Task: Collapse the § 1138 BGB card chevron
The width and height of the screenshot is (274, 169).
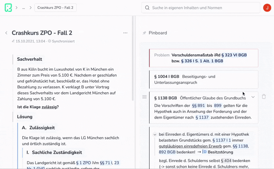Action: pyautogui.click(x=253, y=97)
